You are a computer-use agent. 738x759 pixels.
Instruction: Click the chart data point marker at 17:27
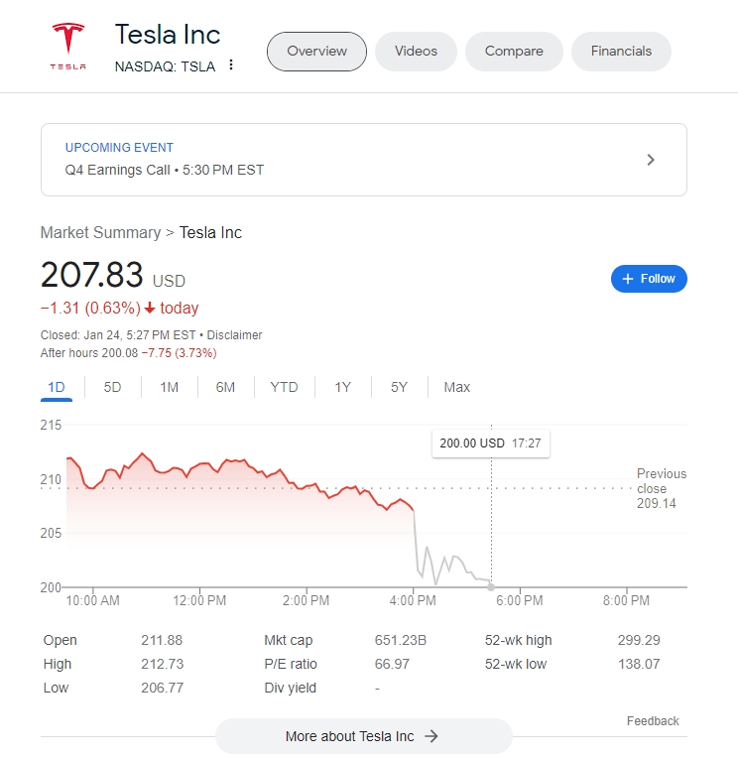(x=491, y=586)
